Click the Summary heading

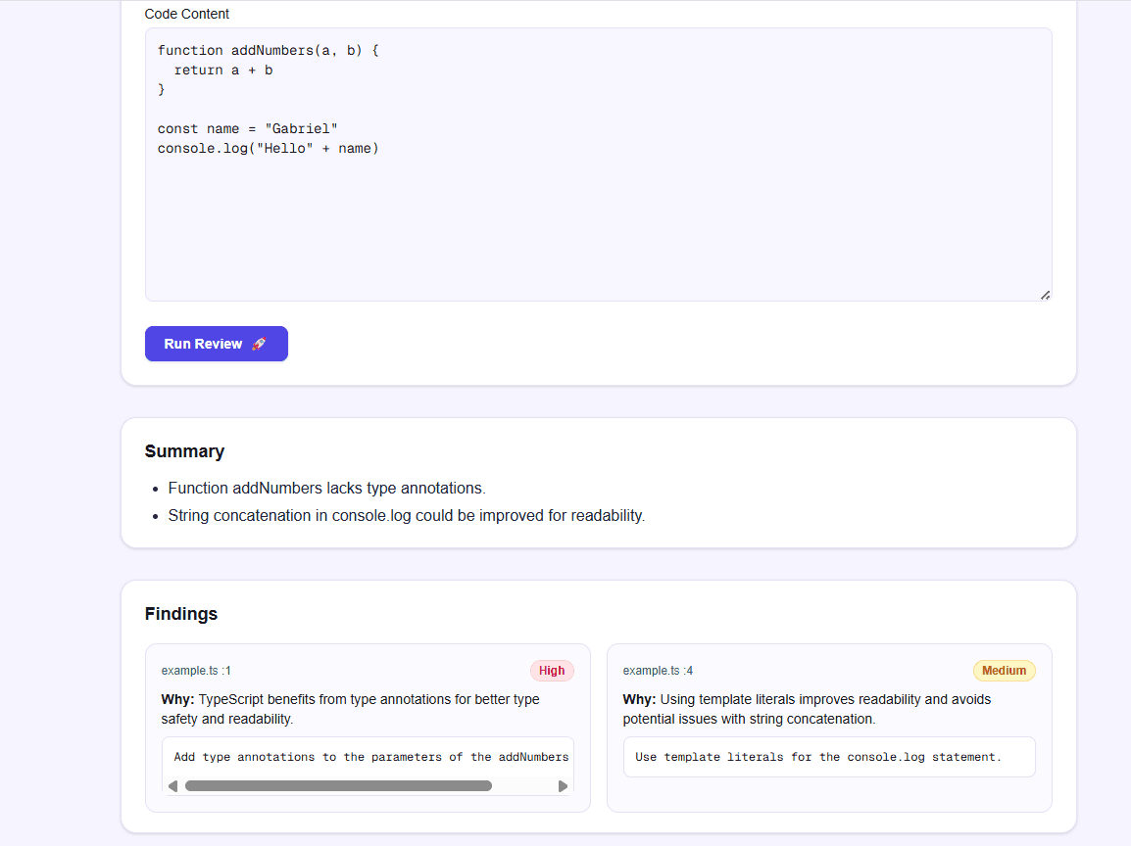tap(184, 451)
